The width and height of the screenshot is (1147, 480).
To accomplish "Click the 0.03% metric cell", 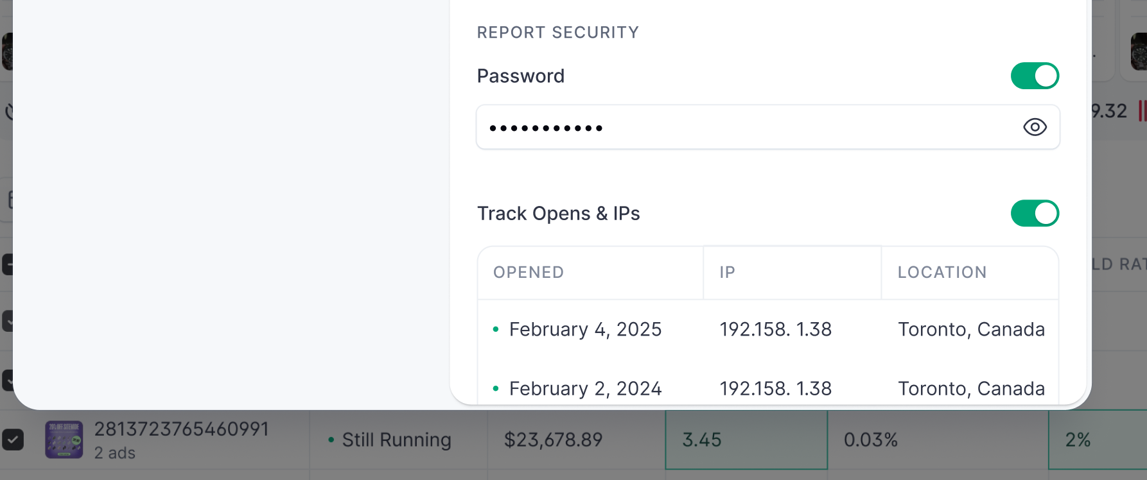I will [x=870, y=440].
